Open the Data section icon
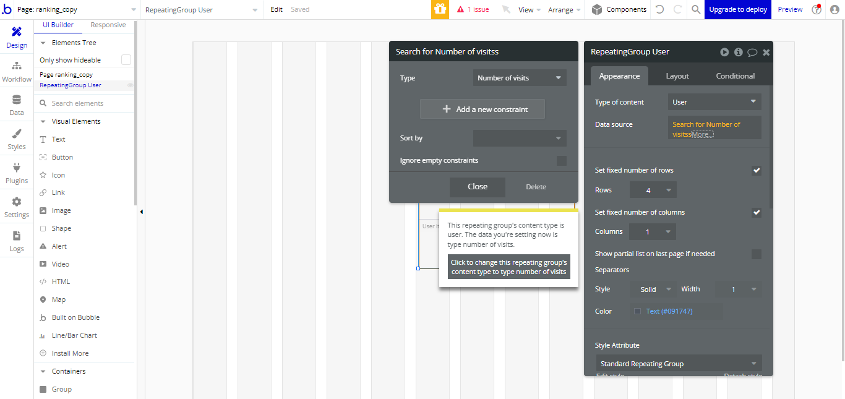 pos(17,100)
